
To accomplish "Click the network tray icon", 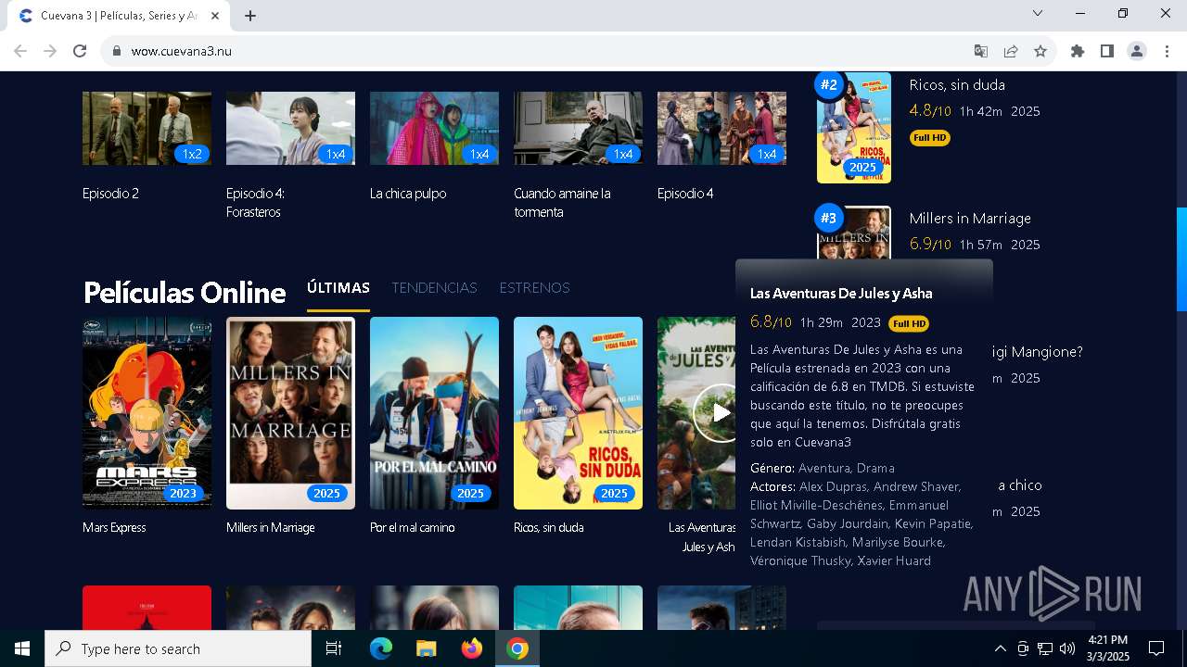I will (x=1045, y=648).
